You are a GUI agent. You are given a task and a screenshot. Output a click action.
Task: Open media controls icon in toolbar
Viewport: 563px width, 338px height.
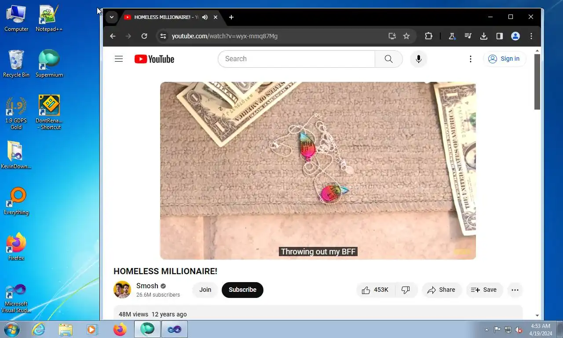click(x=468, y=36)
